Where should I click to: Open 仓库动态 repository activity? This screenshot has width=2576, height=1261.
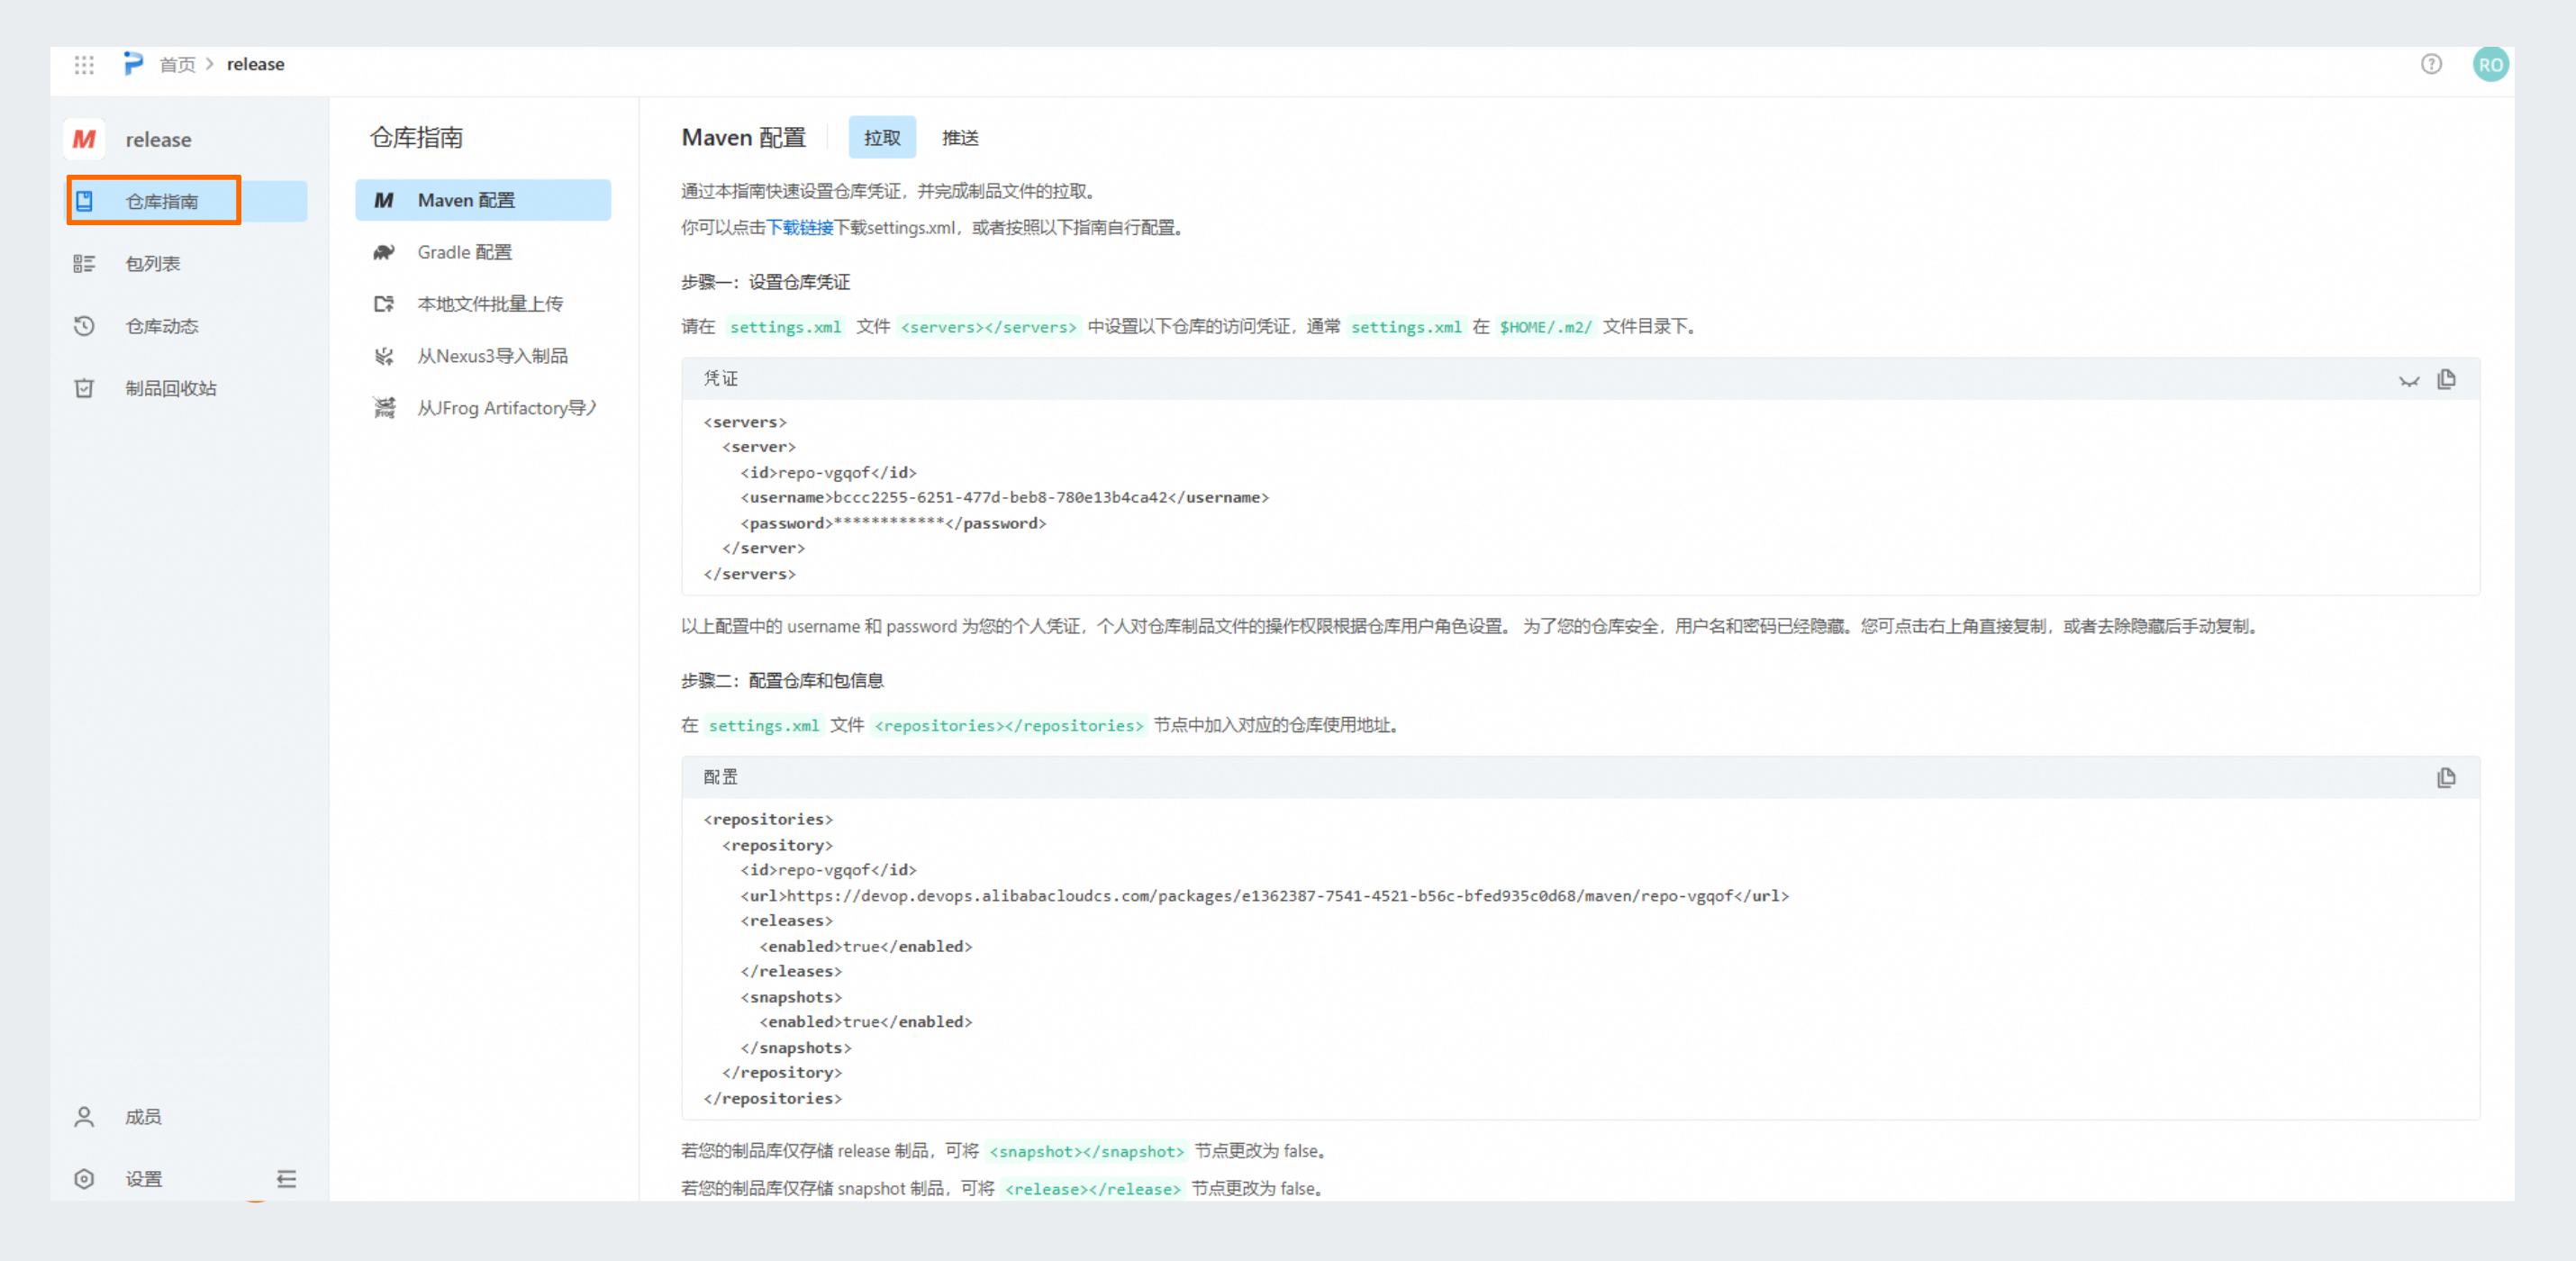tap(161, 326)
